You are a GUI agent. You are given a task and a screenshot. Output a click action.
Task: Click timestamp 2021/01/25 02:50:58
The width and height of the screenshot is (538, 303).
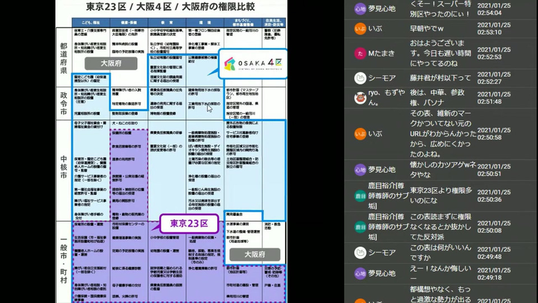click(494, 134)
